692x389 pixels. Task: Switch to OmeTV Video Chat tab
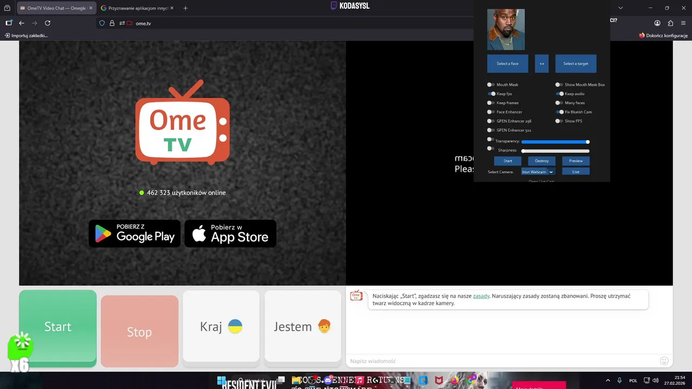[56, 8]
